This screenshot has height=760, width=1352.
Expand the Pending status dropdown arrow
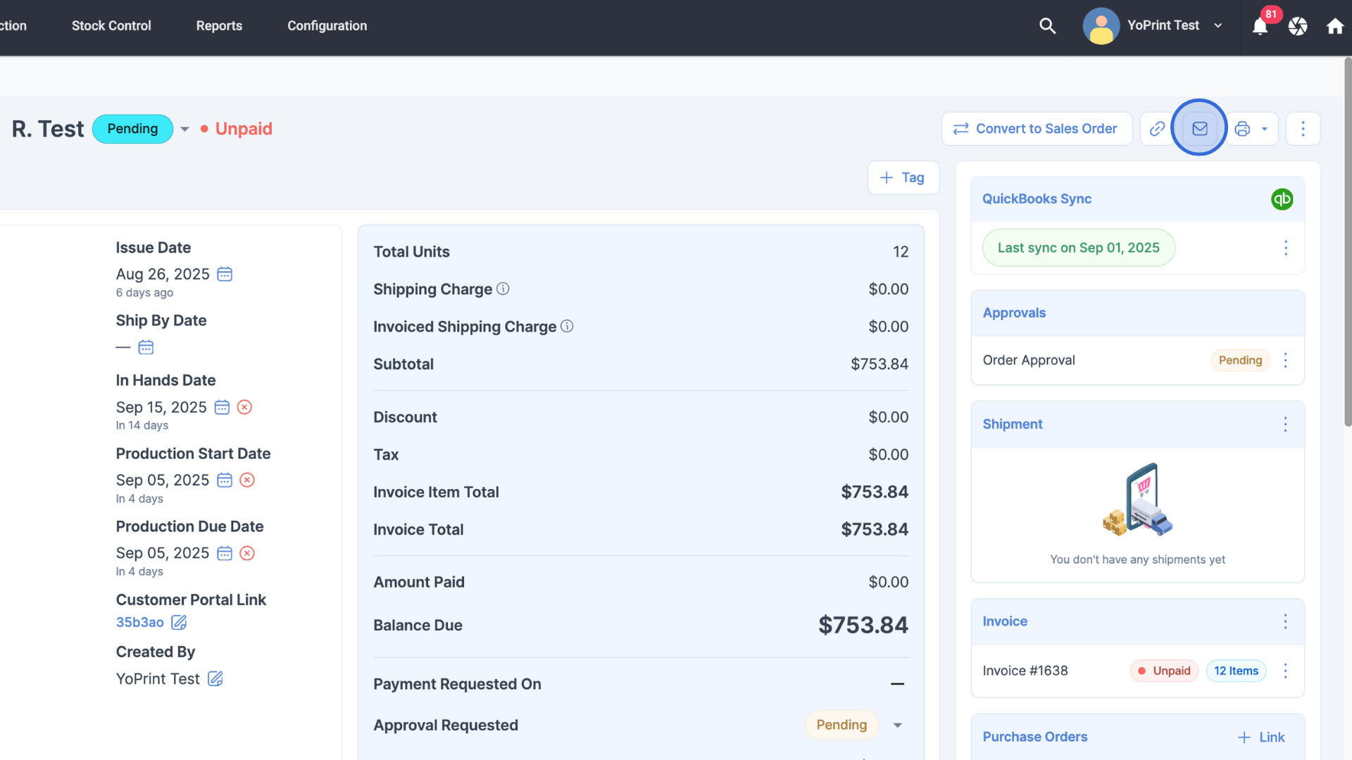click(184, 129)
